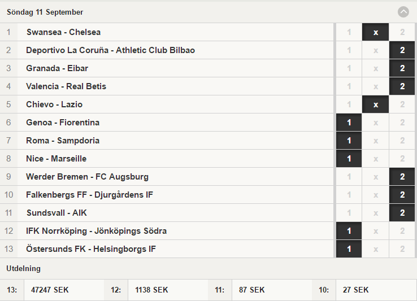The height and width of the screenshot is (301, 417).
Task: Choose away win 2 for Deportivo - Athletic Bilbao
Action: pyautogui.click(x=402, y=50)
